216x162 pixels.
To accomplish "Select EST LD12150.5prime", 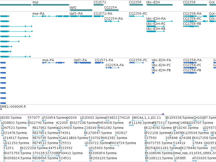I will pos(16,143).
